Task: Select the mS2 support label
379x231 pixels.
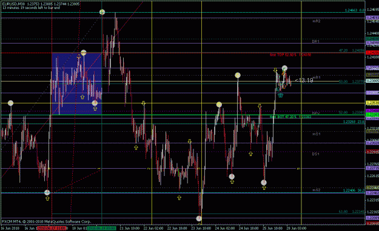Action: pos(316,190)
